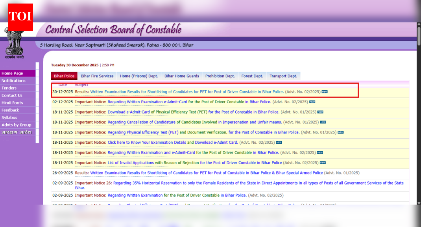Select the Home (Prisons) Dept. tab
Viewport: 421px width, 227px height.
tap(139, 76)
